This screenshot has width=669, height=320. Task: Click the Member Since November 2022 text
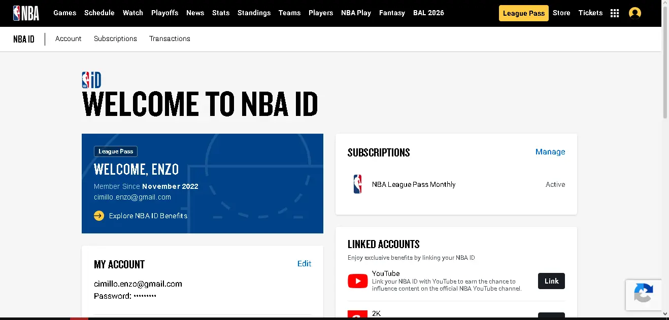[x=146, y=186]
